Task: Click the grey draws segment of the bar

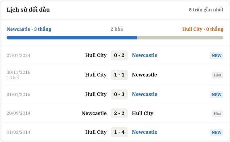Action: (x=180, y=38)
